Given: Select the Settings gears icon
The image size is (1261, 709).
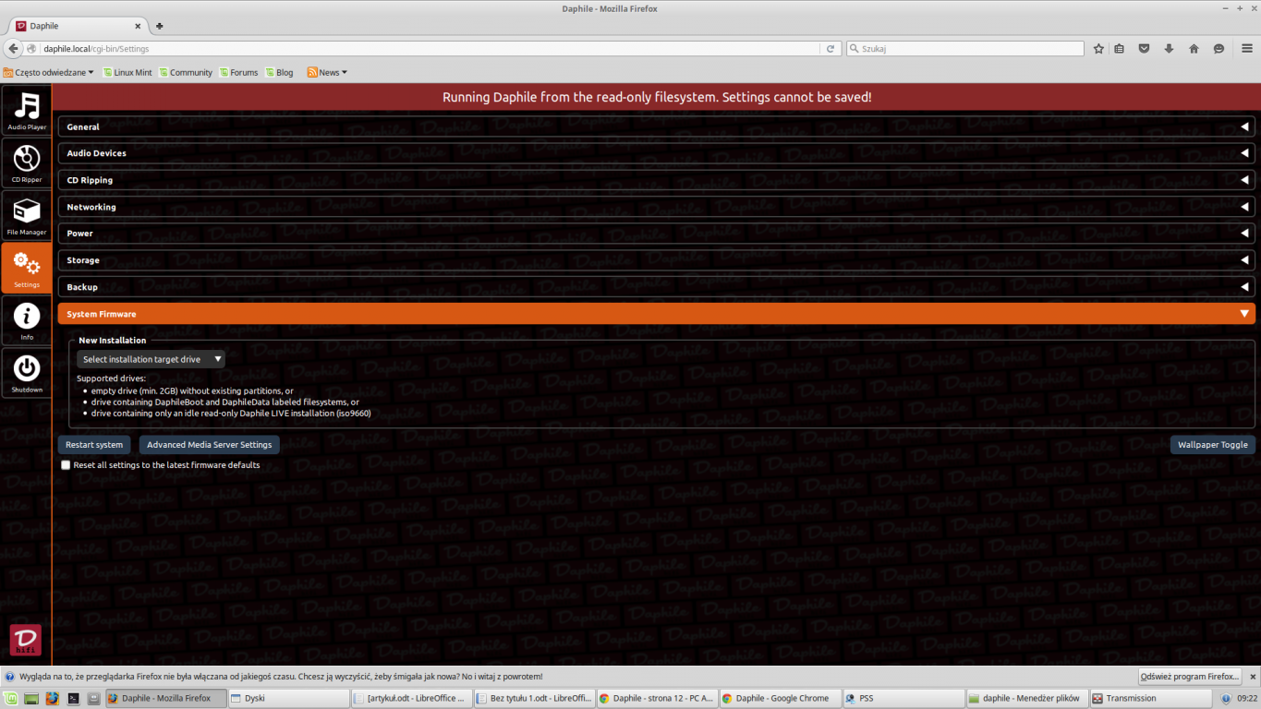Looking at the screenshot, I should click(x=27, y=268).
